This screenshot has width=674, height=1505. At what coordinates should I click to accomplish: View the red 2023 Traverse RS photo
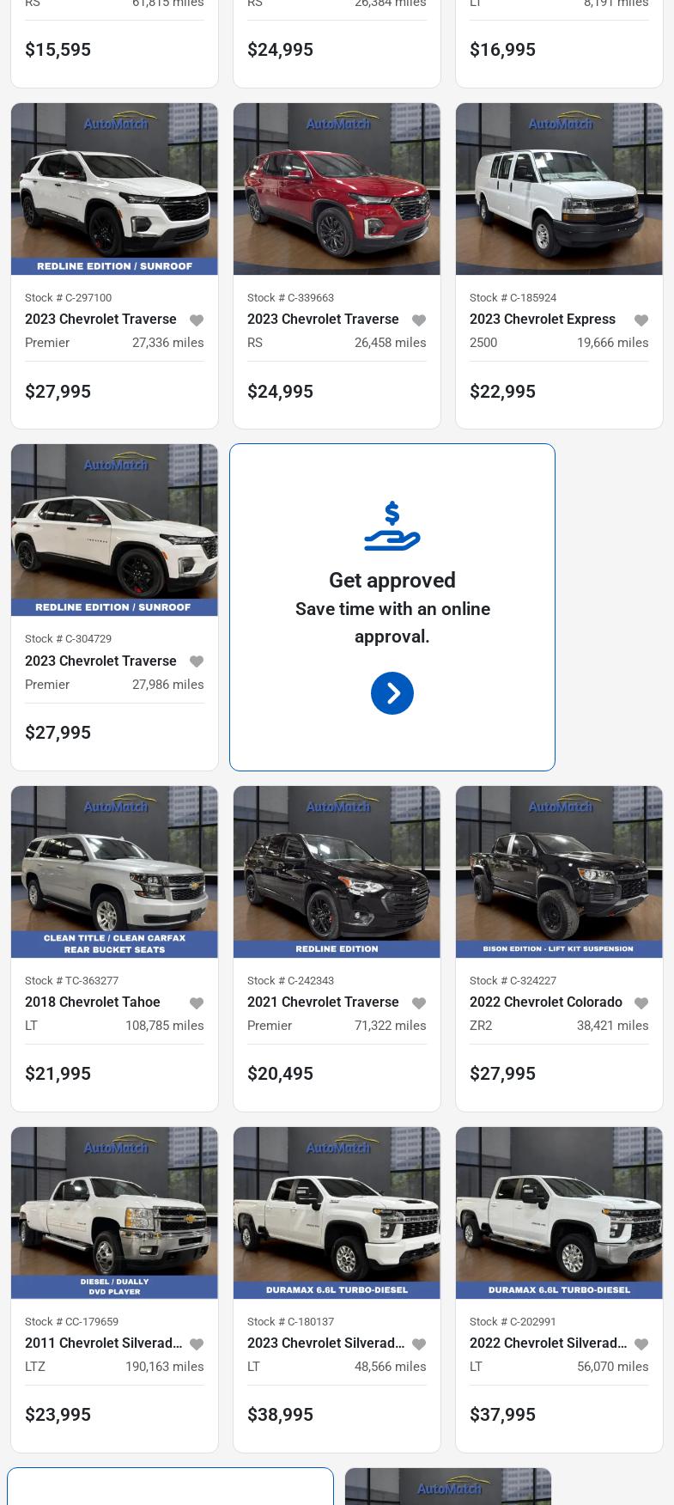pyautogui.click(x=337, y=189)
